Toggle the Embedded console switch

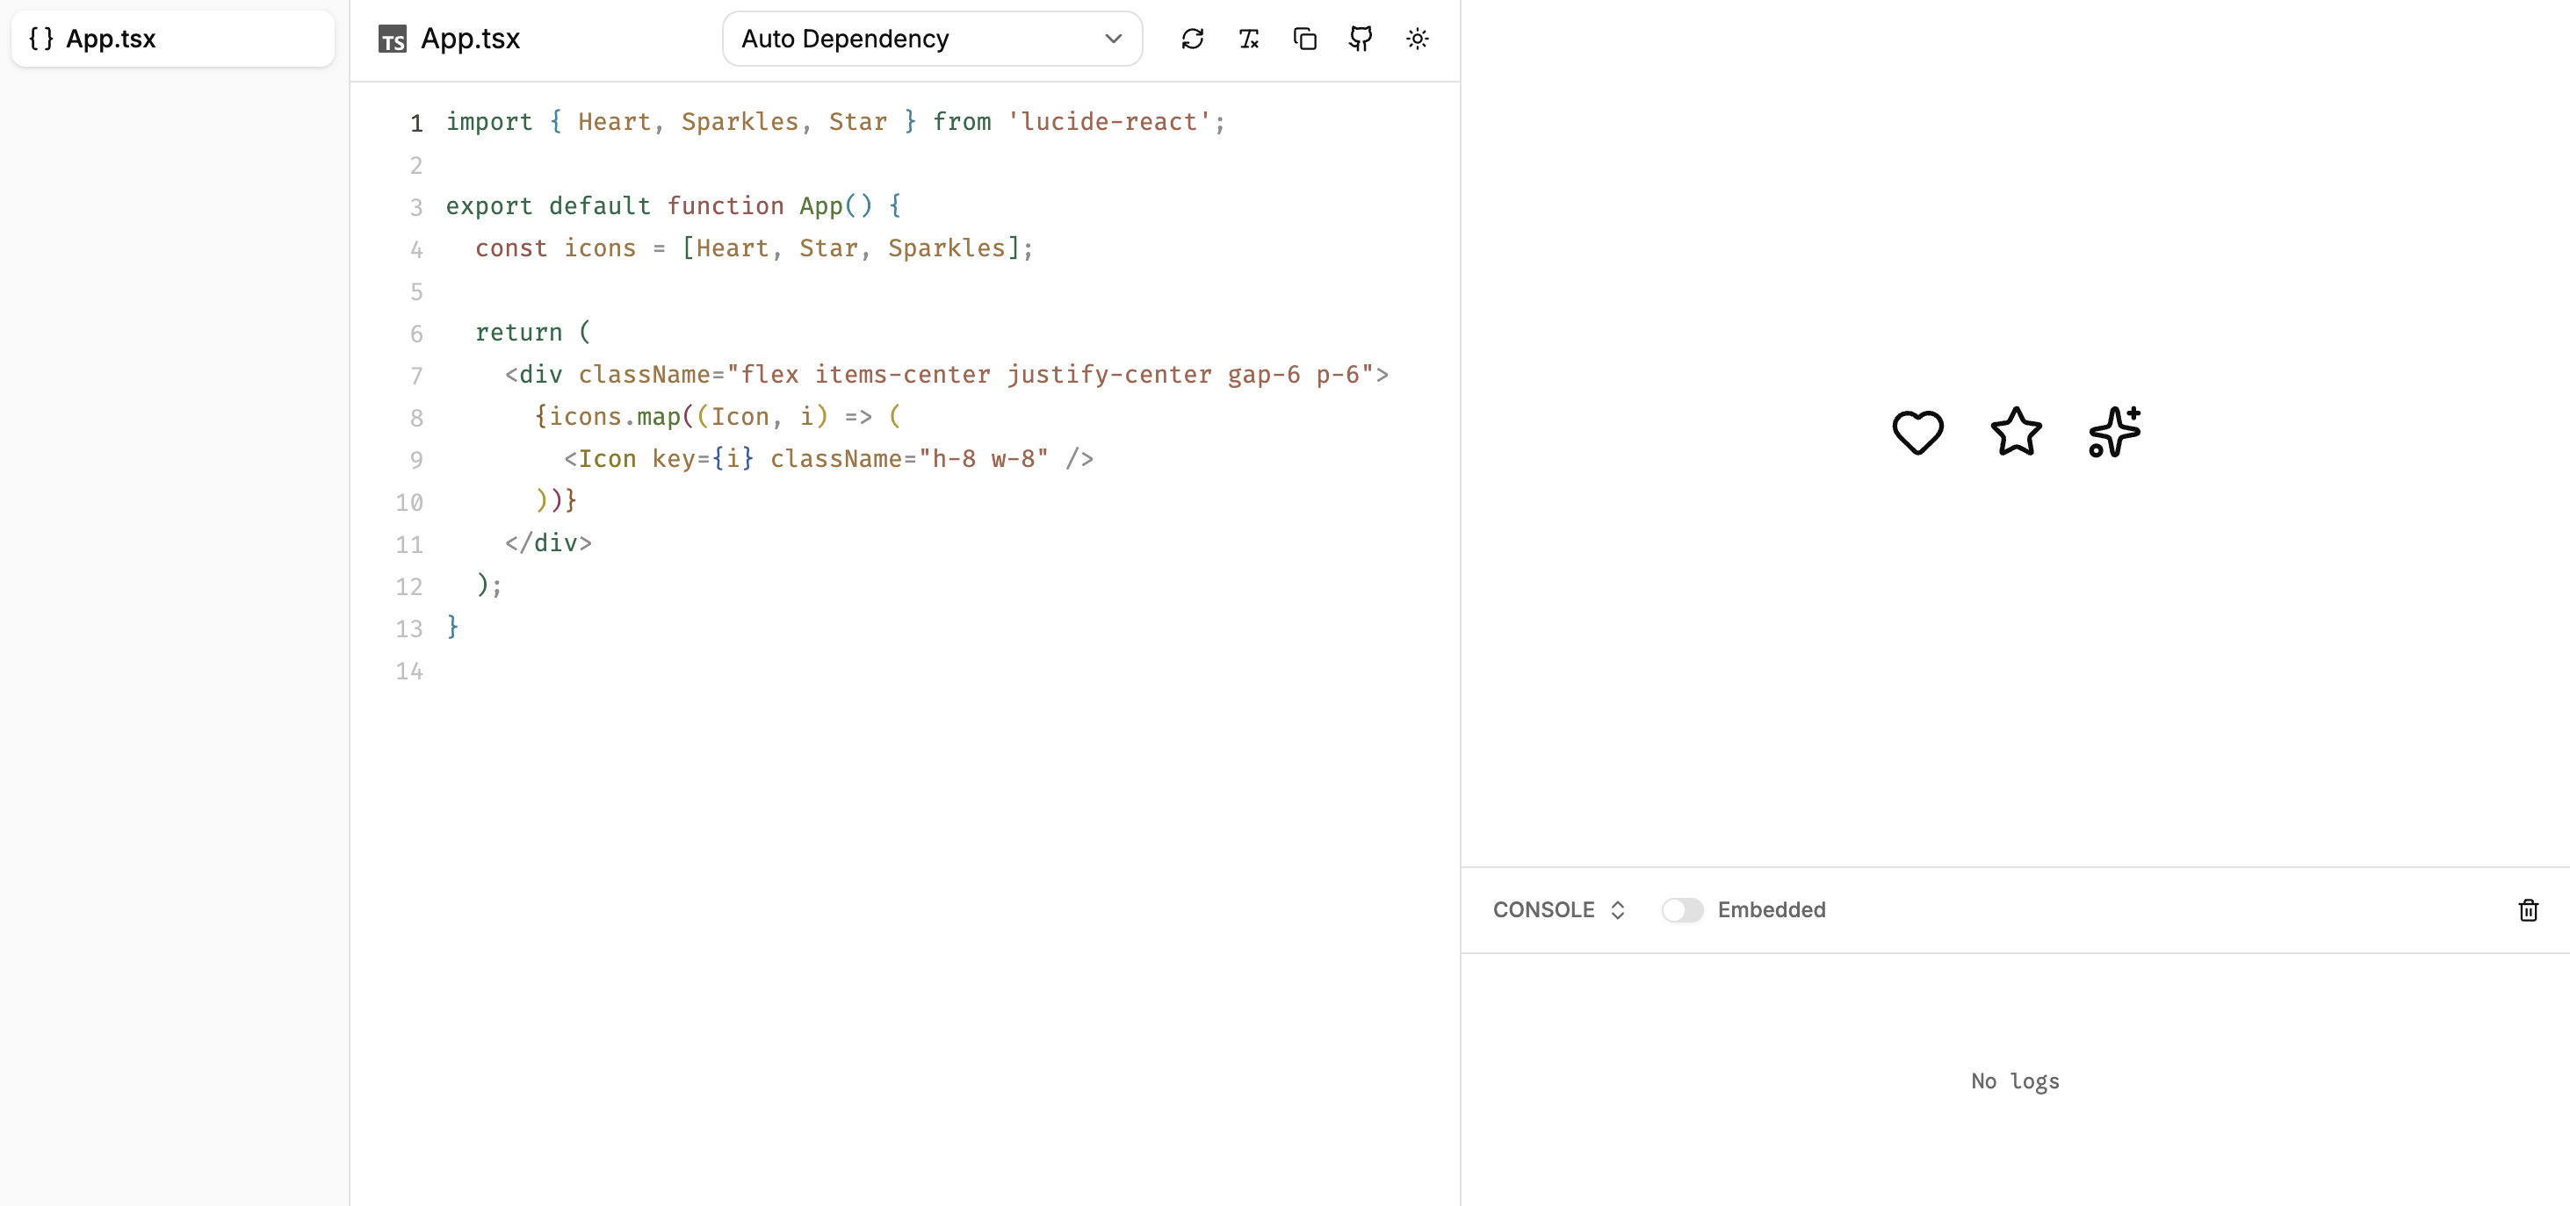[x=1682, y=910]
